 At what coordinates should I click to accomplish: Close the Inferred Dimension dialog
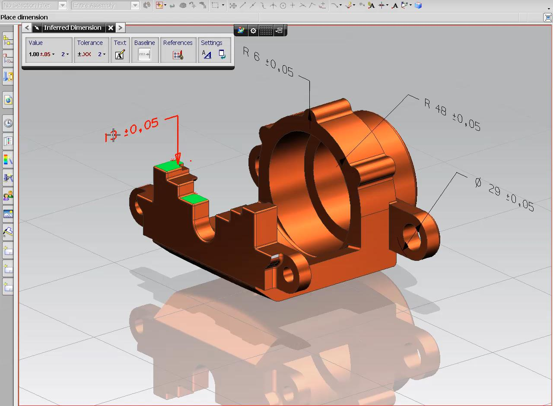(x=111, y=28)
